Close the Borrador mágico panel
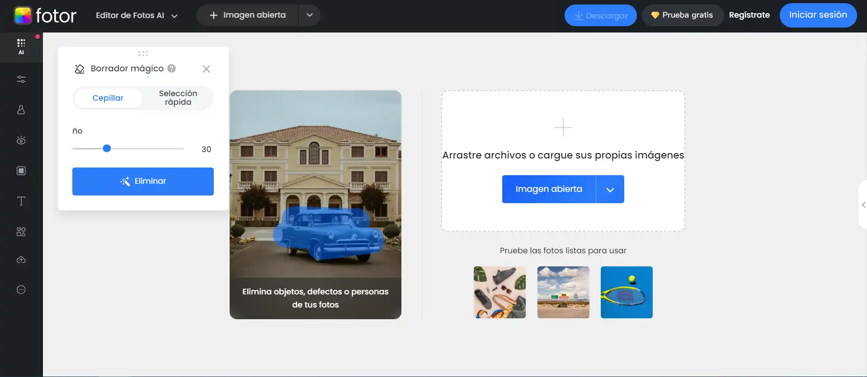Screen dimensions: 867x377 207,69
